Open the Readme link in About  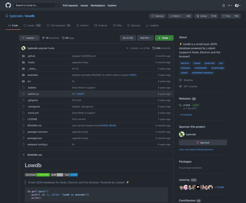[186, 80]
